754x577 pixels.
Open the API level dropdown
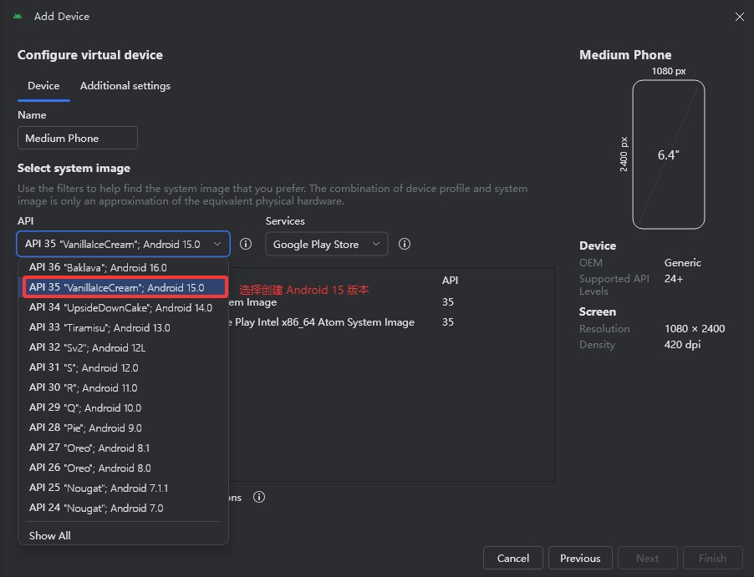click(123, 244)
